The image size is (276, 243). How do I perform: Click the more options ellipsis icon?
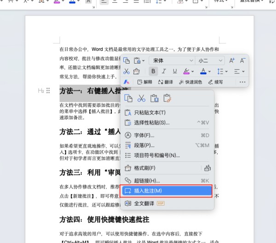coord(242,82)
